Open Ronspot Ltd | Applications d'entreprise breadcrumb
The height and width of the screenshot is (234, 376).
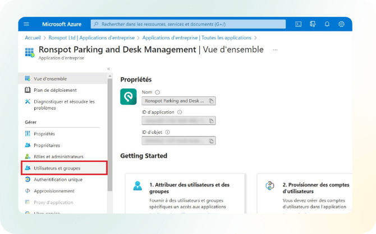pyautogui.click(x=91, y=38)
